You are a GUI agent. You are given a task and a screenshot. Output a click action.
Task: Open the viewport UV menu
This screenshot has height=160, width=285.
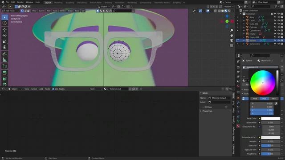coord(83,11)
